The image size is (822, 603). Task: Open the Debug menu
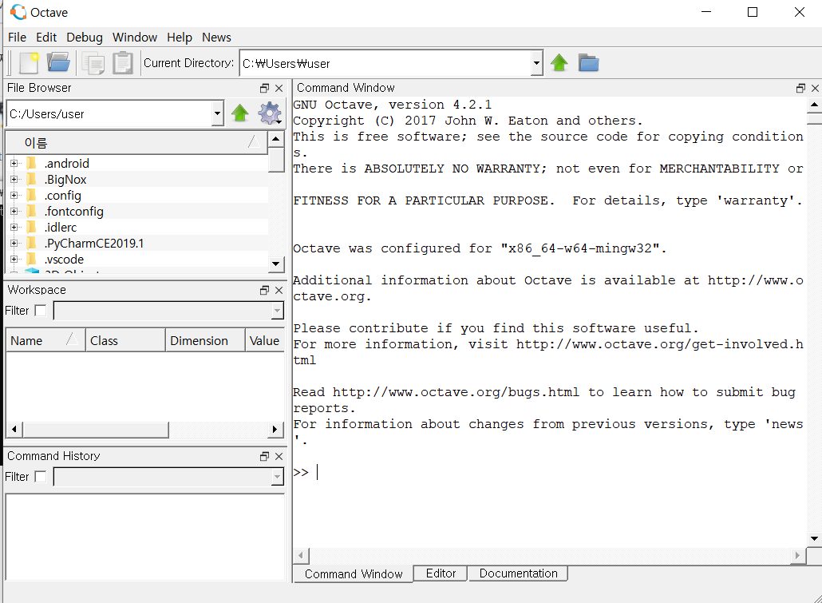(85, 38)
